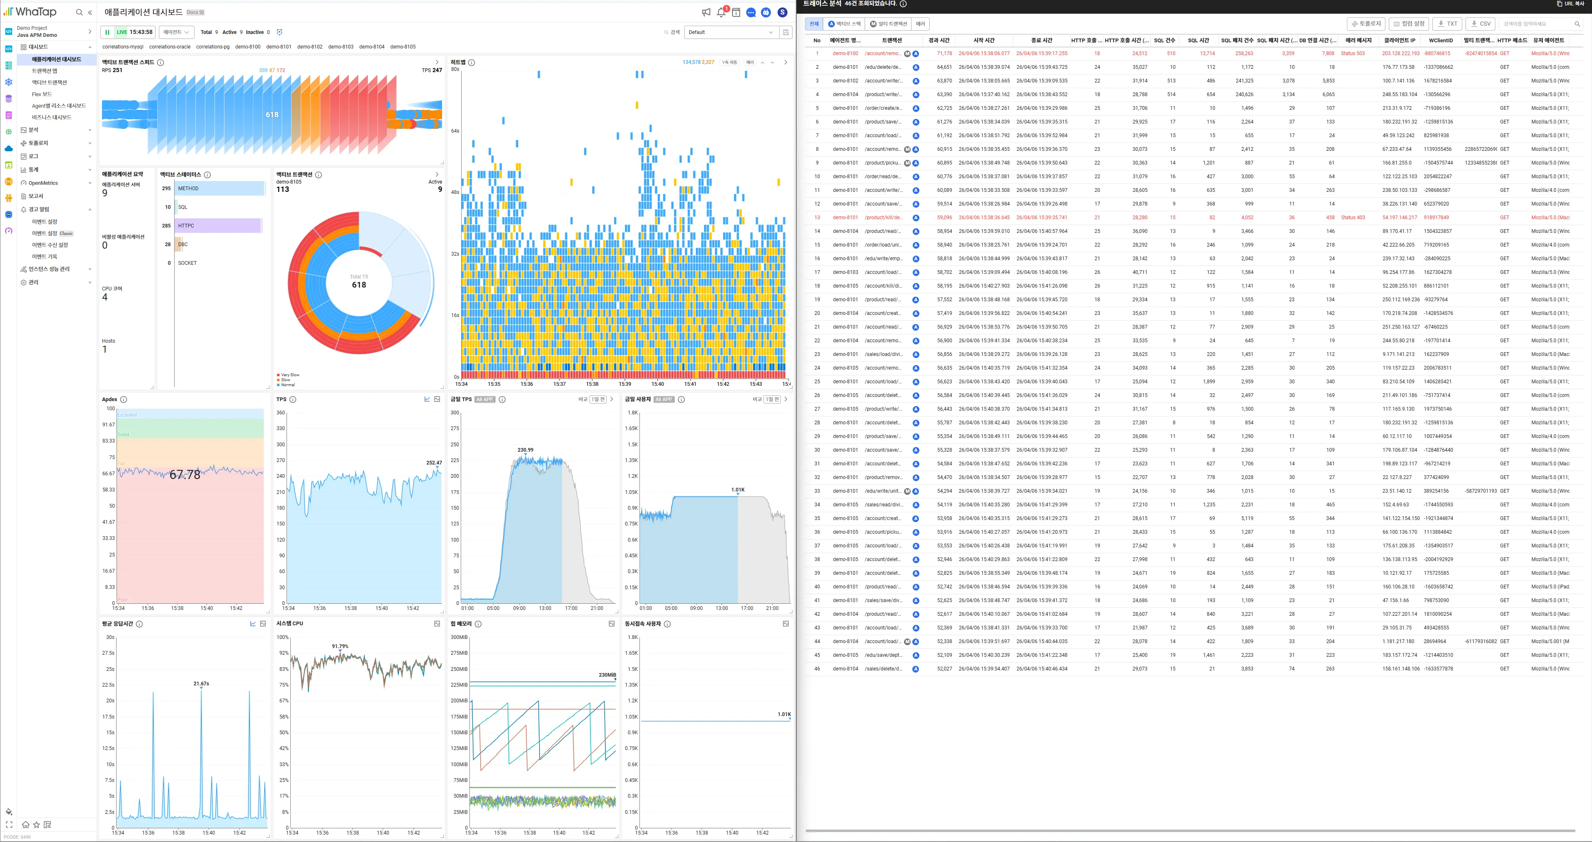1592x842 pixels.
Task: Select the Kubernetes helm icon in left rail
Action: pyautogui.click(x=9, y=82)
